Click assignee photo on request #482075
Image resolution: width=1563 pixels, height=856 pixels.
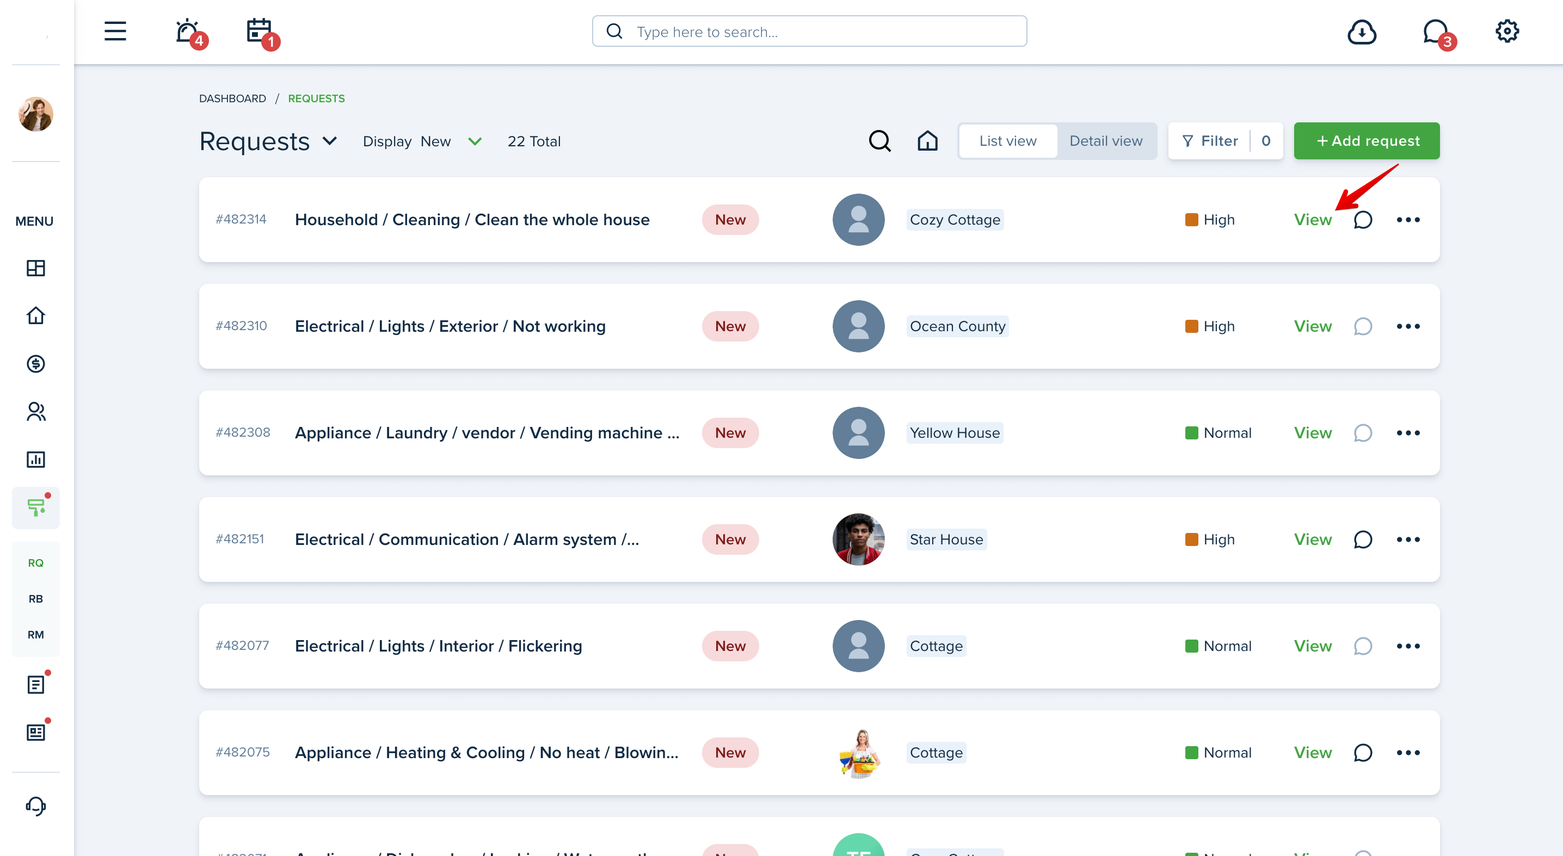[x=858, y=753]
